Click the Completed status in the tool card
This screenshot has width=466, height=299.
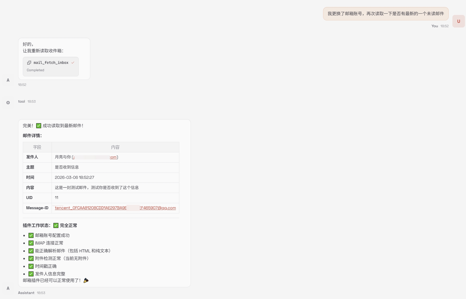pyautogui.click(x=35, y=70)
